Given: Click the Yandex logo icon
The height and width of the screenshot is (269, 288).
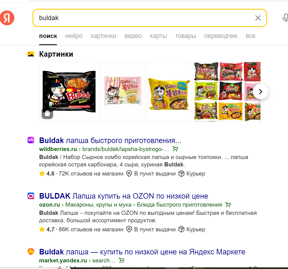Looking at the screenshot, I should point(7,18).
